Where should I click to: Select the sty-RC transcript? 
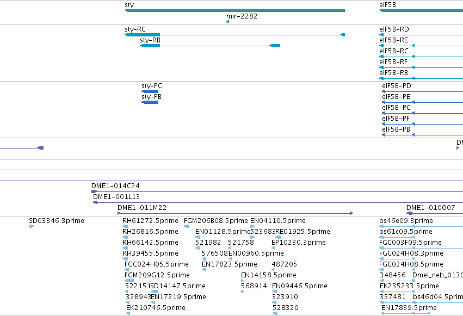pyautogui.click(x=234, y=35)
